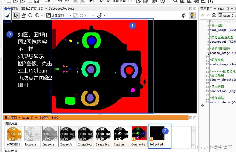Select the Clean broom tool
This screenshot has height=152, width=236.
tap(7, 15)
